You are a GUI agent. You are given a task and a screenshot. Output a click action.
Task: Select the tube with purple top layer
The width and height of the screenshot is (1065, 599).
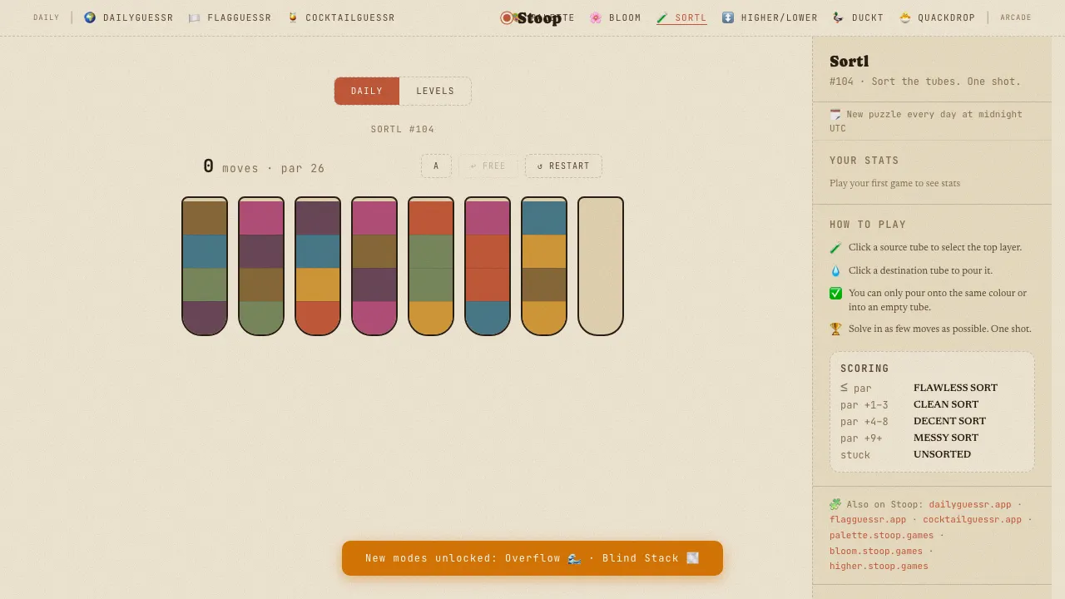[318, 266]
